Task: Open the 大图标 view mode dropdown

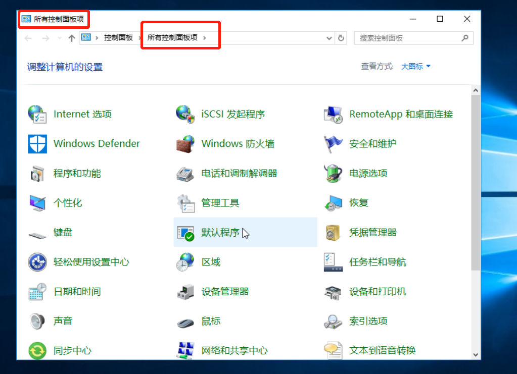Action: pos(415,66)
